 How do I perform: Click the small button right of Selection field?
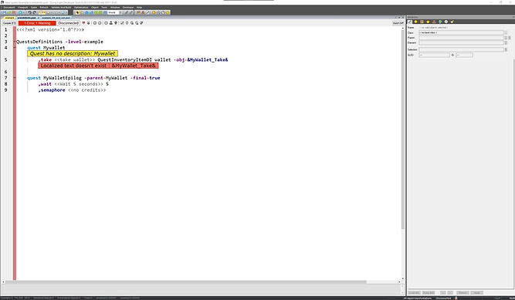[x=506, y=49]
